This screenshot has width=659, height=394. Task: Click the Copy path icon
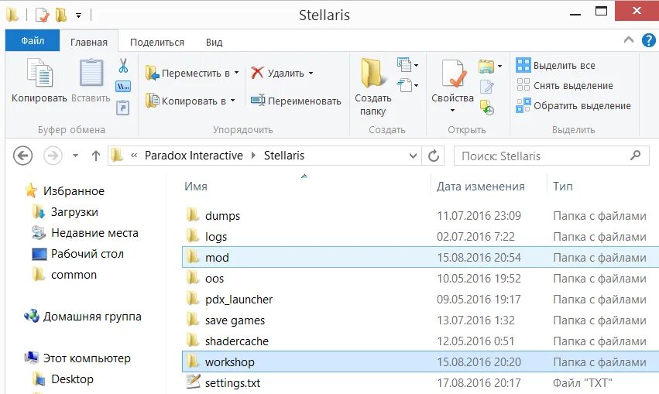click(x=123, y=87)
